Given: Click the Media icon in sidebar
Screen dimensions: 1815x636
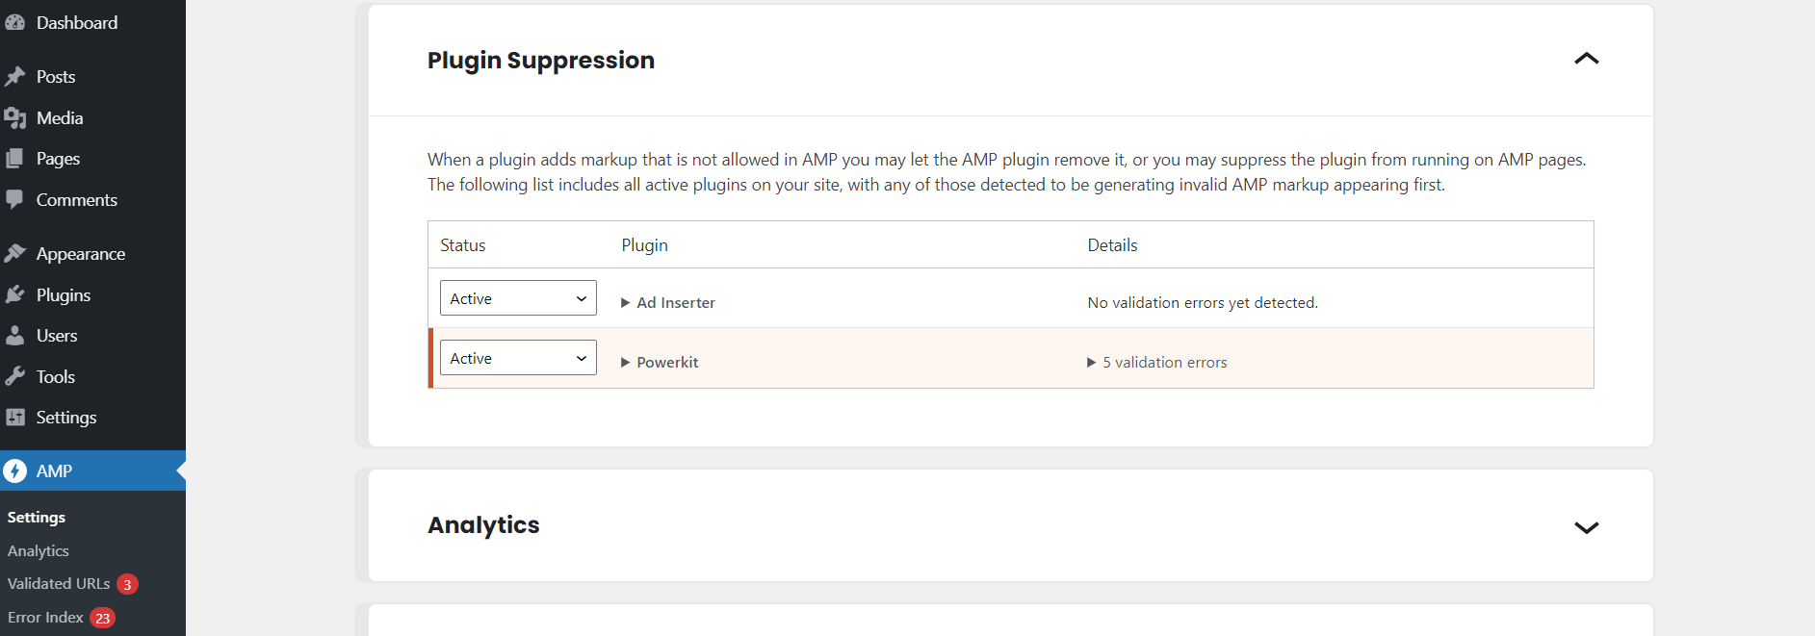Looking at the screenshot, I should [14, 117].
